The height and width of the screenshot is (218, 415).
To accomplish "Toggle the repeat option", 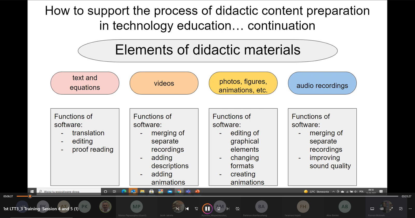I will pyautogui.click(x=237, y=209).
